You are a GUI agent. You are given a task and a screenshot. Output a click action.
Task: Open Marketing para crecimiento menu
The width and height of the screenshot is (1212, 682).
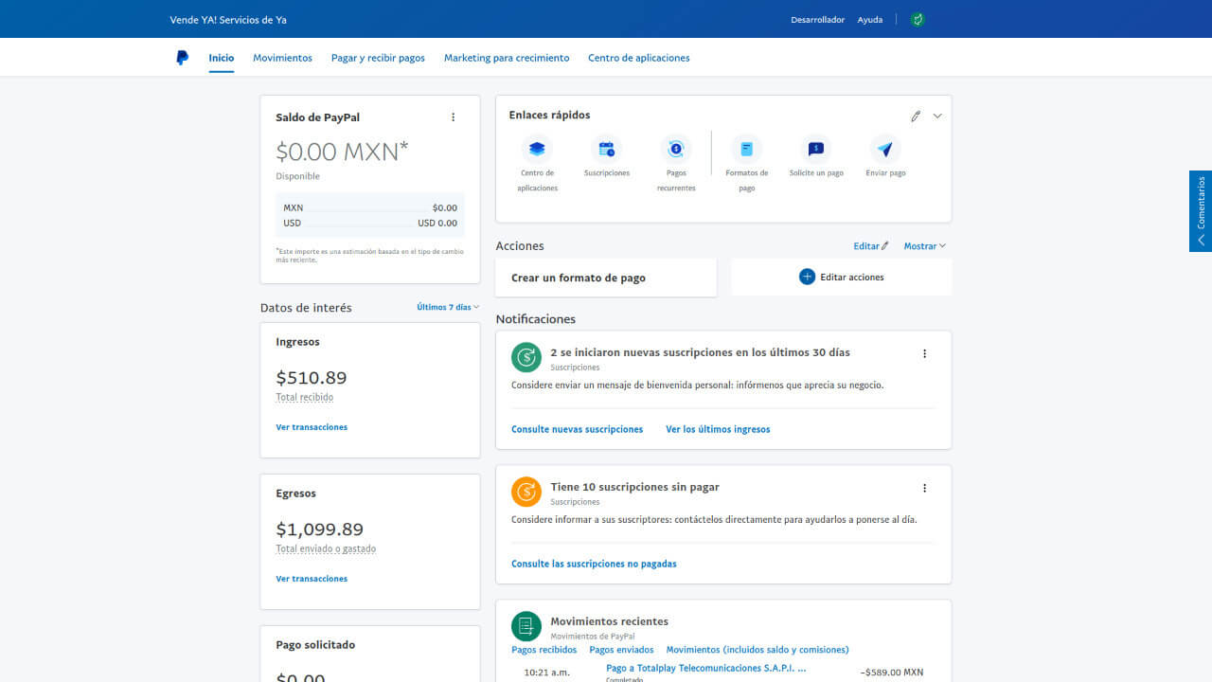click(507, 58)
